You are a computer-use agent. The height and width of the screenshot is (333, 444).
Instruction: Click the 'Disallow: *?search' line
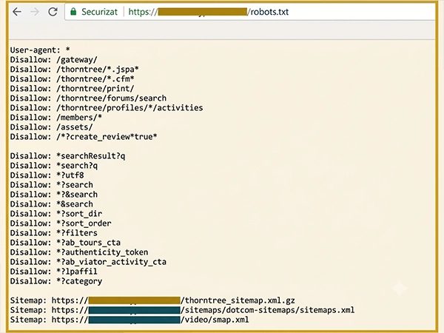pyautogui.click(x=52, y=185)
